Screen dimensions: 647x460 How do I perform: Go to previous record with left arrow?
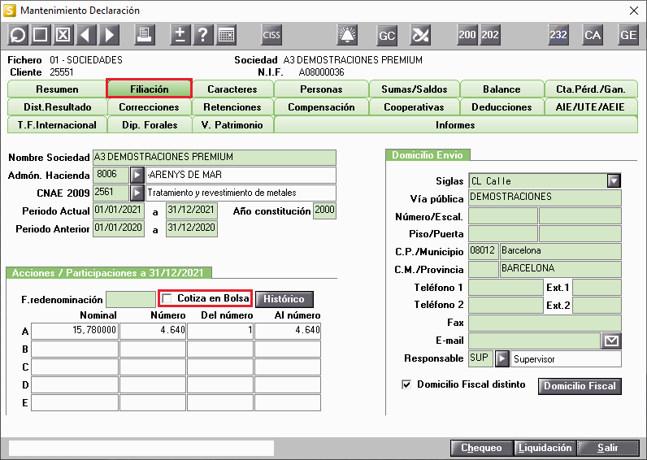pyautogui.click(x=86, y=35)
